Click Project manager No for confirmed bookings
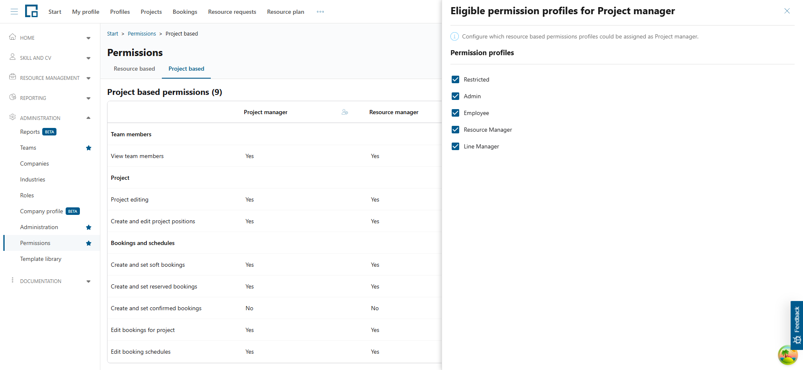The width and height of the screenshot is (803, 370). pos(249,308)
